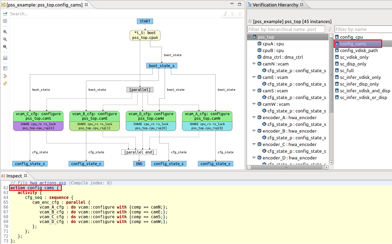Screen dimensions: 392x244
Task: Close the pss_top.config_cams diagram tab
Action: (86, 5)
